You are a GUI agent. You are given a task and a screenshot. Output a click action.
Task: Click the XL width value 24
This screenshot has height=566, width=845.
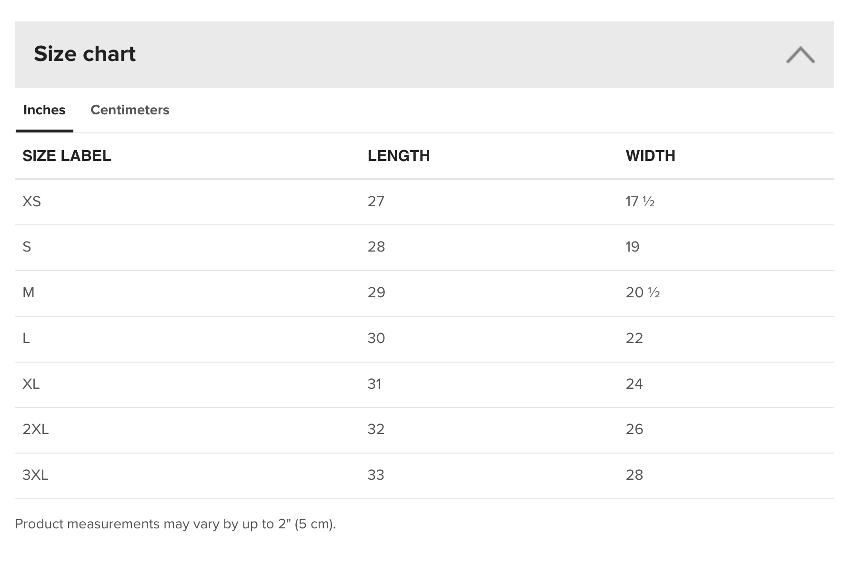point(634,384)
